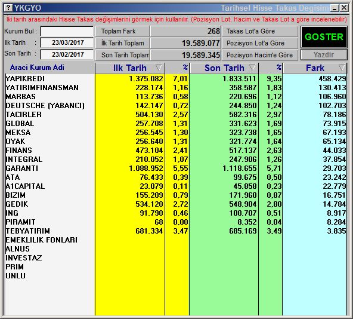Select the EMEKLILIK FONLARI row
Image resolution: width=353 pixels, height=319 pixels.
[175, 240]
